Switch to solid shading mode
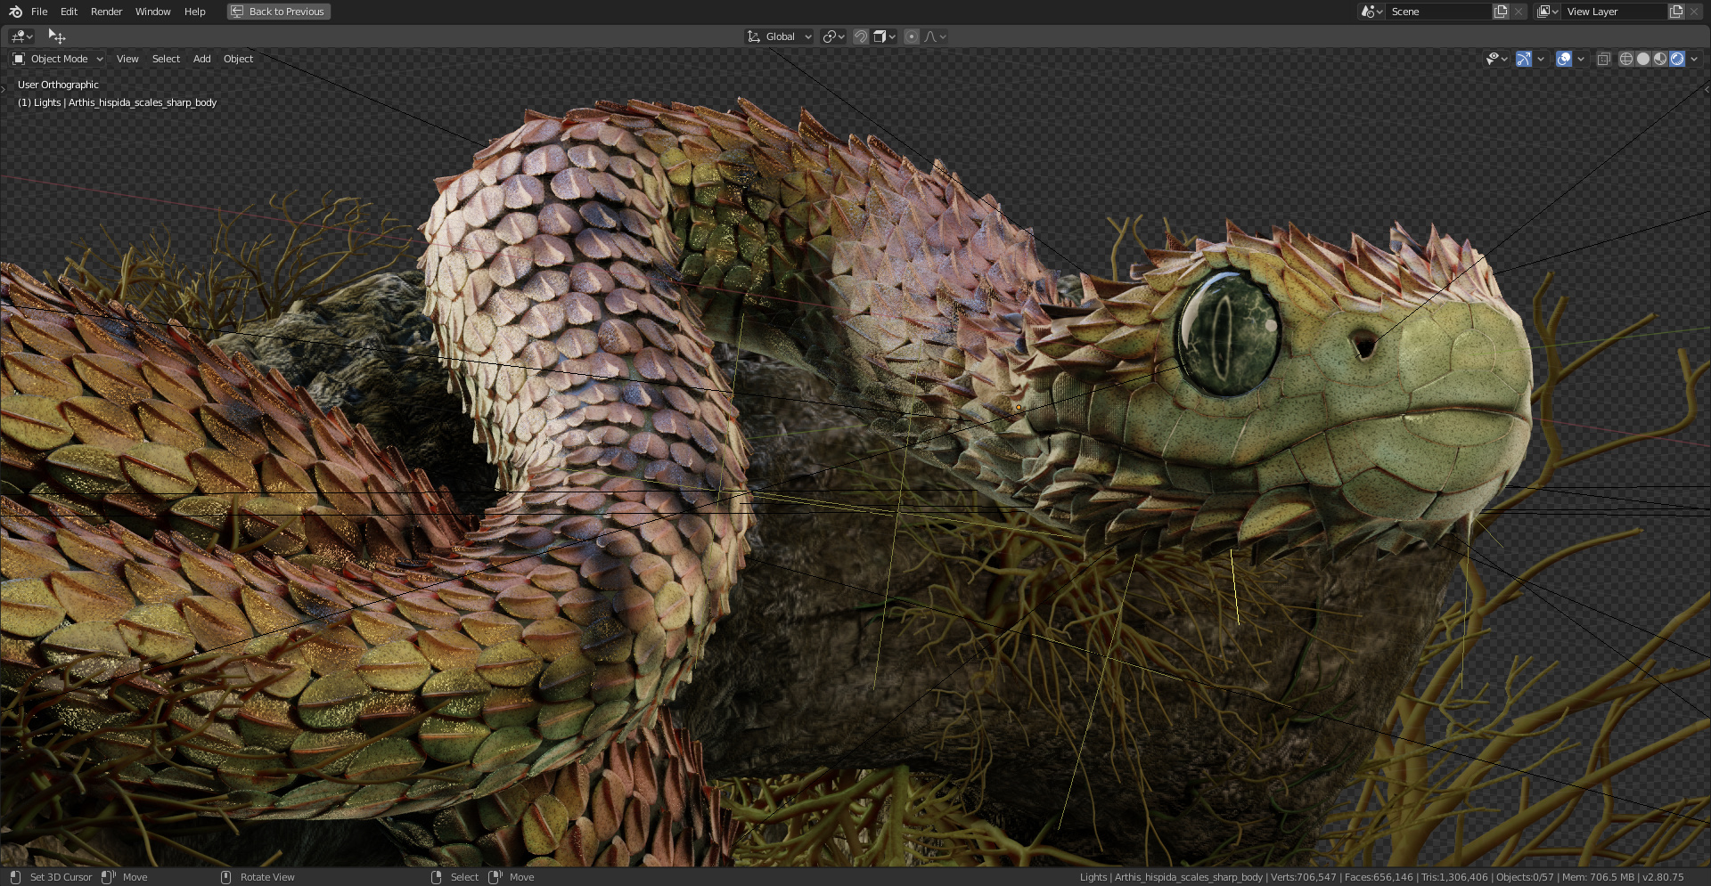This screenshot has width=1711, height=886. click(x=1643, y=59)
